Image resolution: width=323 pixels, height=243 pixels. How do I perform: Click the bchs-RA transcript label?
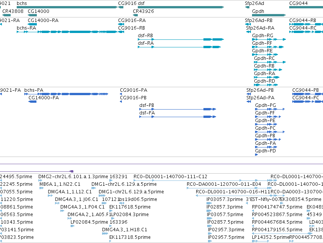pos(26,28)
